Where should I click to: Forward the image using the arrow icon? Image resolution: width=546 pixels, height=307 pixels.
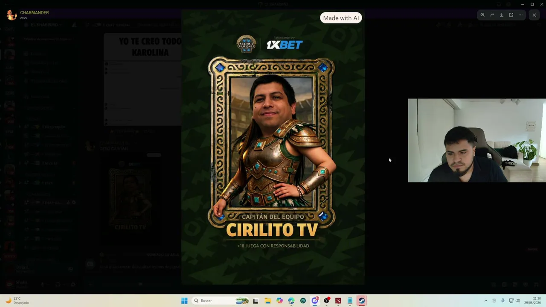(x=492, y=15)
